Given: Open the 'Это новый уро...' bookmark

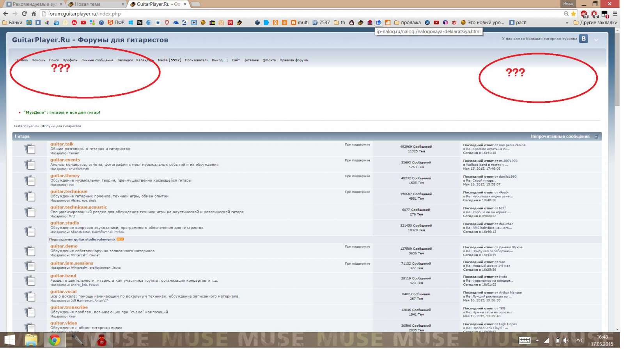Looking at the screenshot, I should point(482,23).
